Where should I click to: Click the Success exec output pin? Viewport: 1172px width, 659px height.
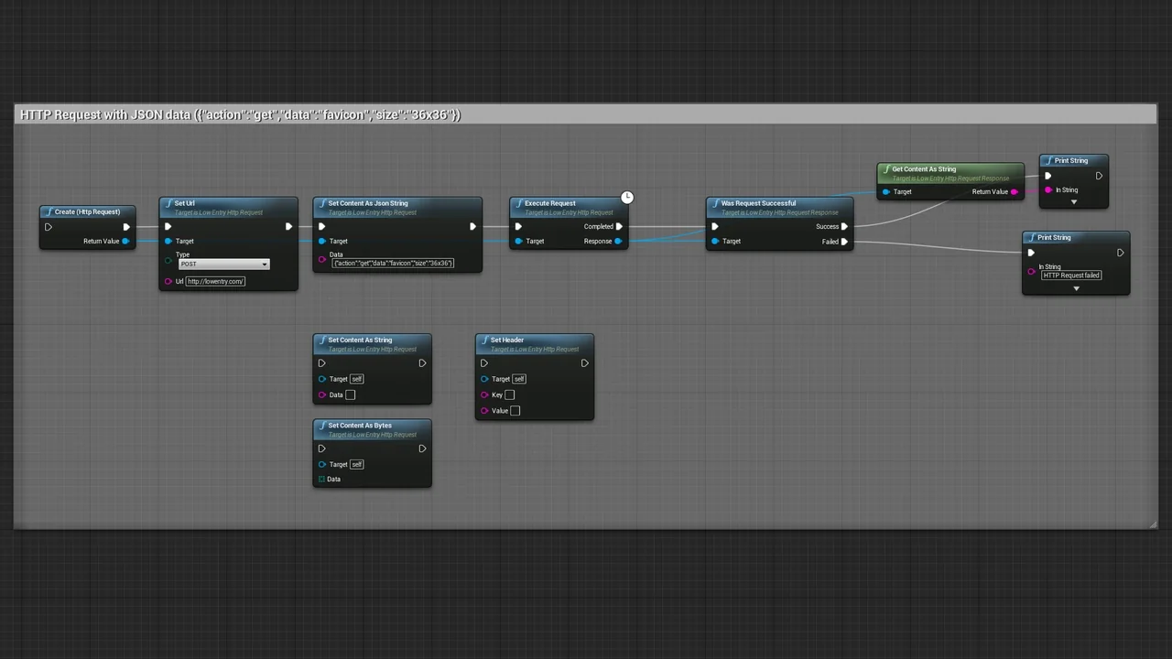tap(844, 227)
